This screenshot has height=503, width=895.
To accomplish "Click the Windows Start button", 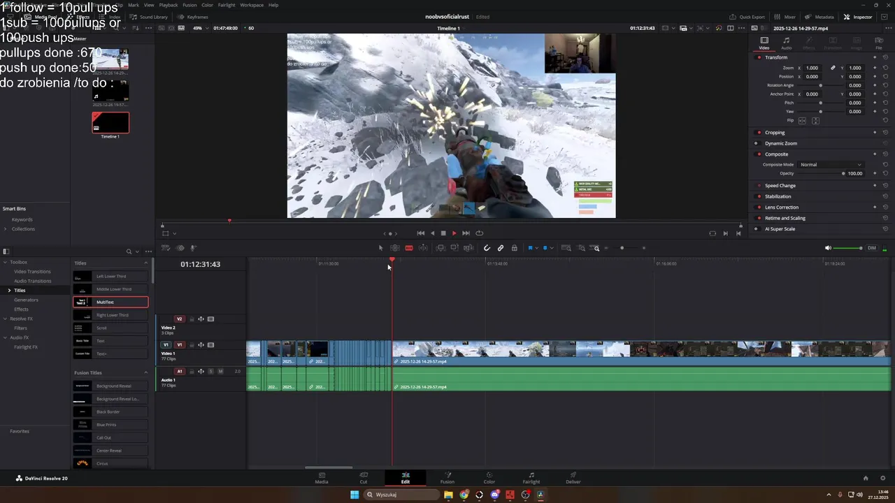I will (355, 495).
